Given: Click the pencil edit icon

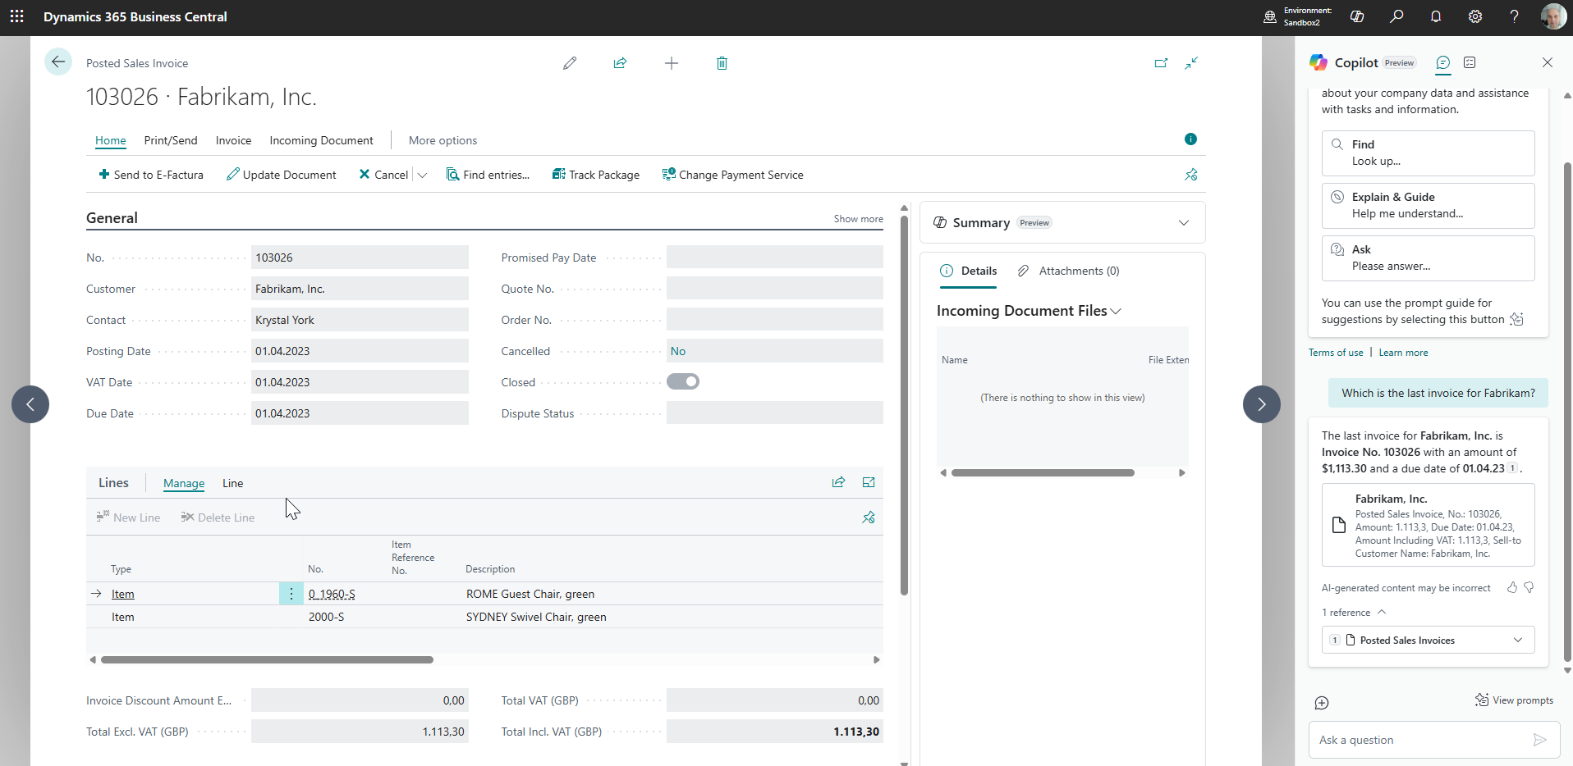Looking at the screenshot, I should pos(570,63).
